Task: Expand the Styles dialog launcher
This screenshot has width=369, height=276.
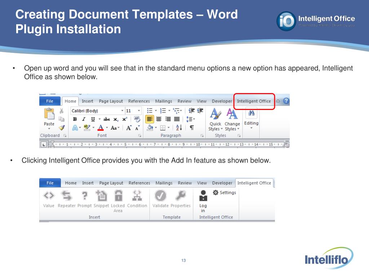Action: click(x=239, y=135)
